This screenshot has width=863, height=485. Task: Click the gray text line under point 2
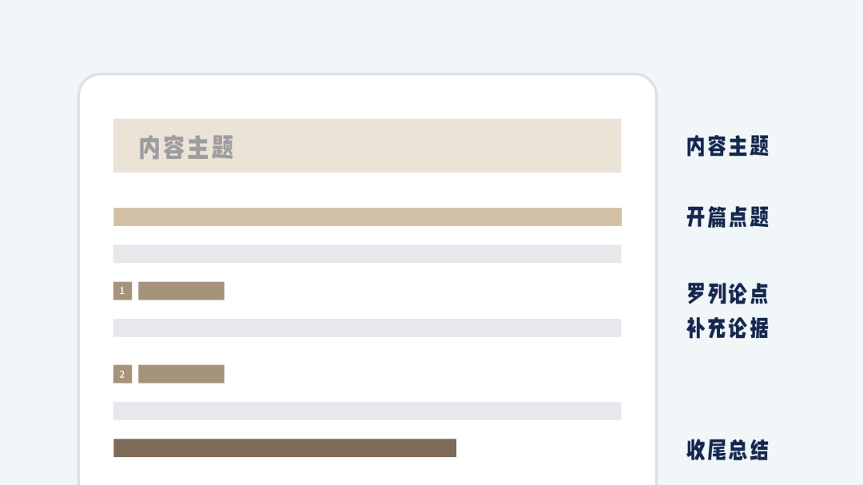pos(367,411)
